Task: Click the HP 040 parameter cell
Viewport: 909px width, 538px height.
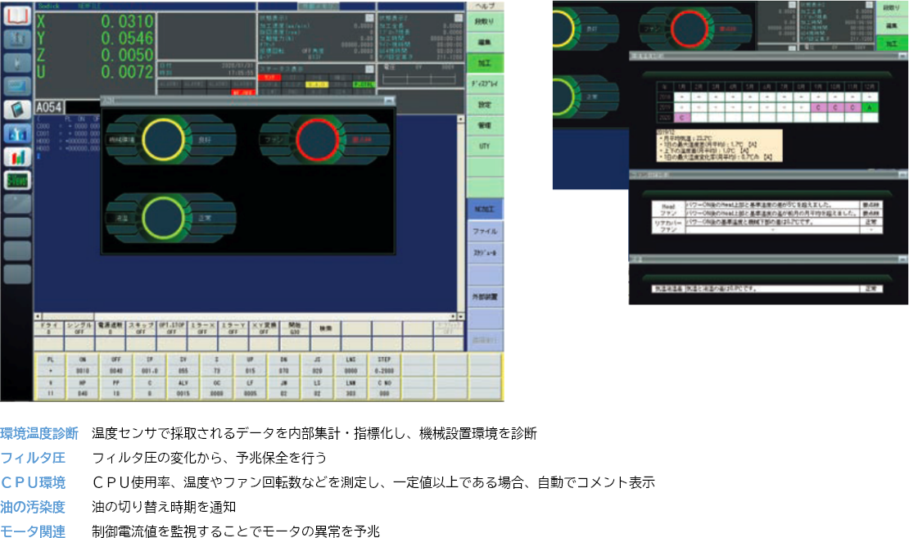Action: [x=83, y=388]
